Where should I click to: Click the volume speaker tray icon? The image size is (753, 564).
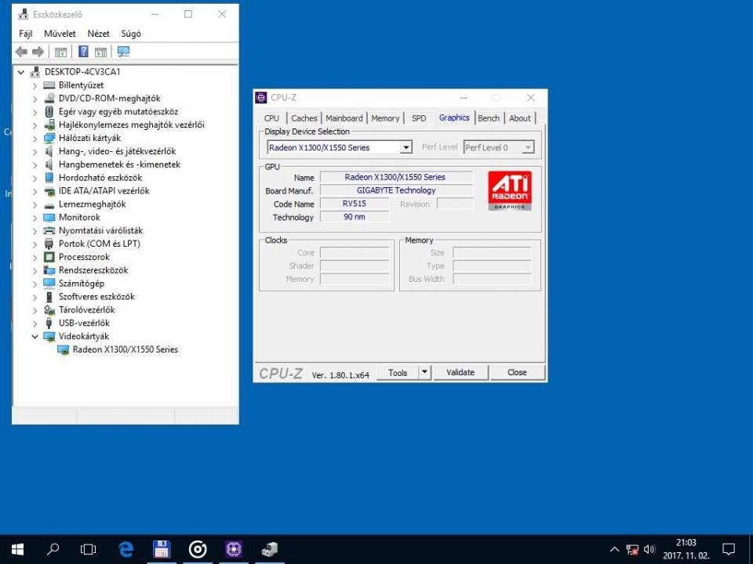[x=649, y=550]
